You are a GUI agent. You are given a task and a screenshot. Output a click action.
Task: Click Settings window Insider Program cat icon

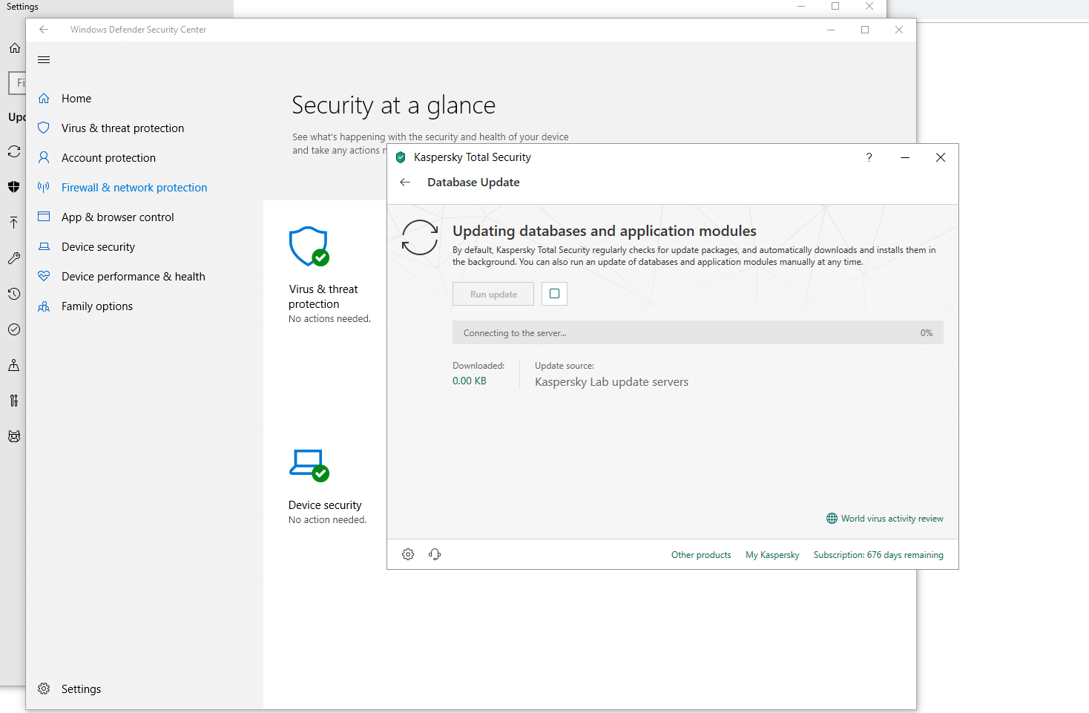pyautogui.click(x=14, y=436)
